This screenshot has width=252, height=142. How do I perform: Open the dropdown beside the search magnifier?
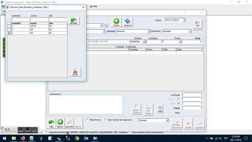(102, 25)
